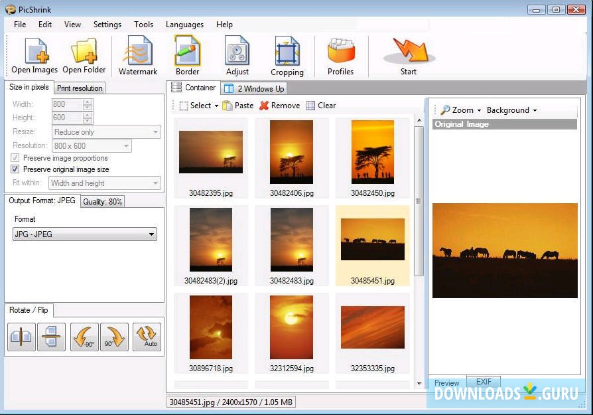Switch to the Print resolution tab
593x415 pixels.
click(79, 87)
